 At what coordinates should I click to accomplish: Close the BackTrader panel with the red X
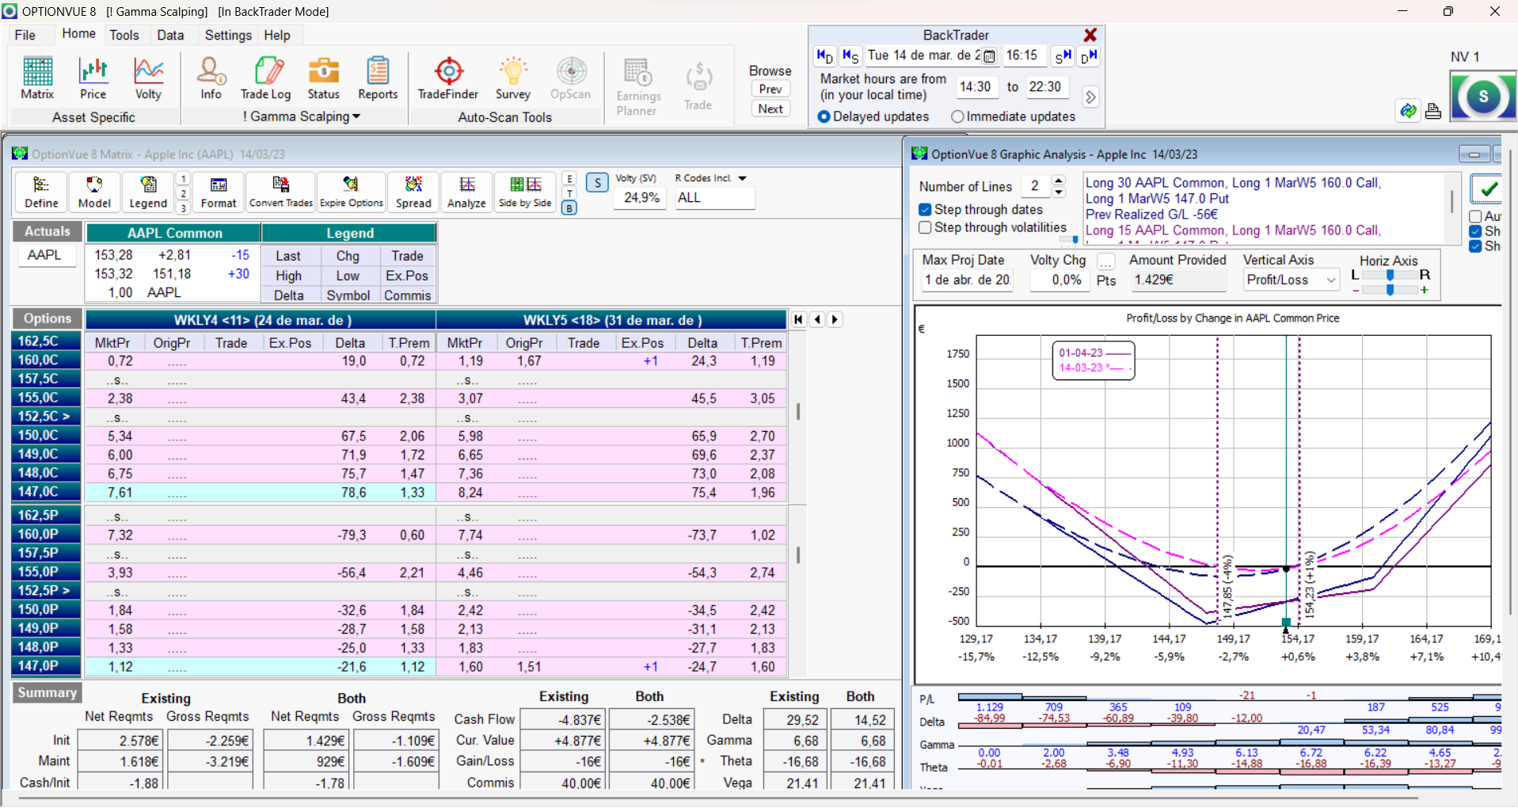1090,35
